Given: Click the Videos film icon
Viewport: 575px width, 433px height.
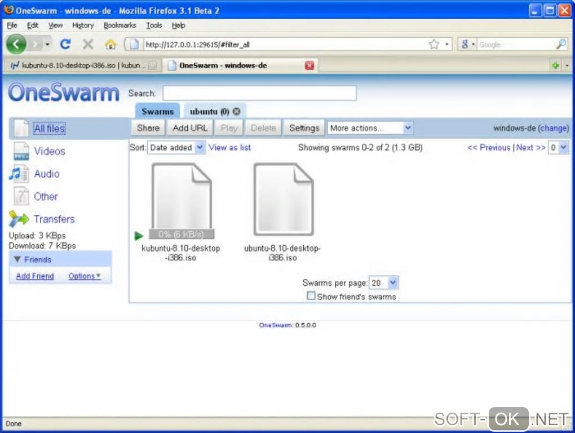Looking at the screenshot, I should coord(21,151).
